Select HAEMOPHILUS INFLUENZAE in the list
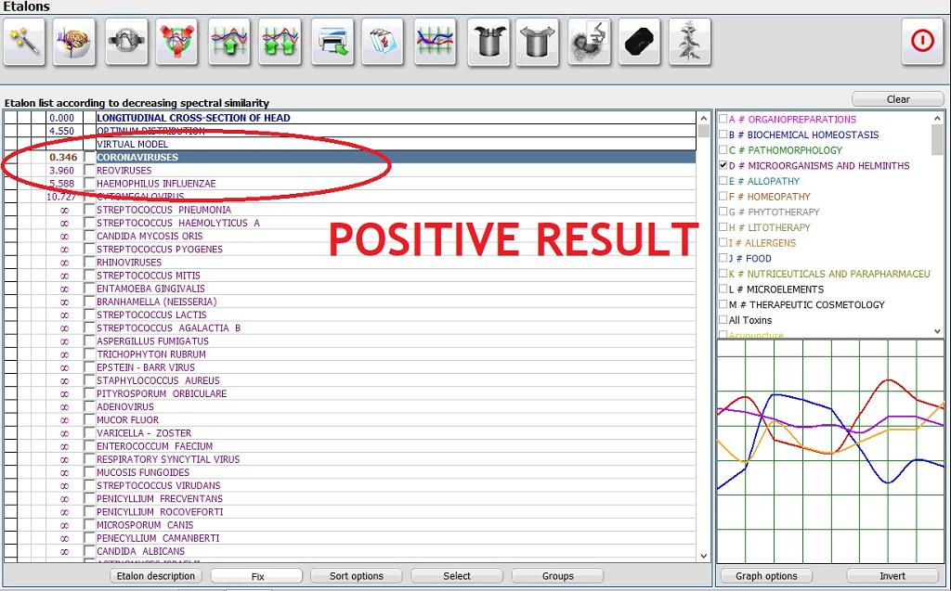Viewport: 951px width, 591px height. (156, 184)
